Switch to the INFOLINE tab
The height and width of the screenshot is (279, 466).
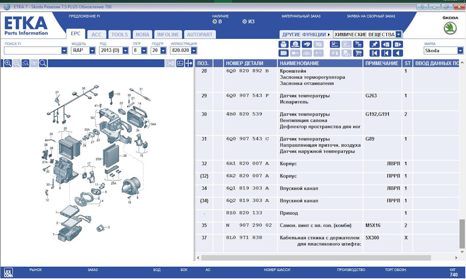pyautogui.click(x=168, y=35)
